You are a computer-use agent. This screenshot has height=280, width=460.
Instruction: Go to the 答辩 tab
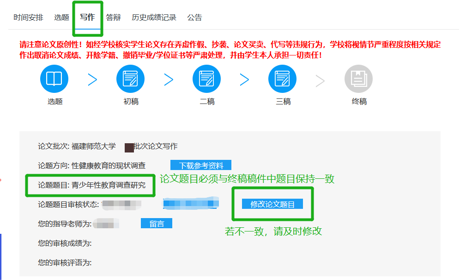tap(113, 18)
